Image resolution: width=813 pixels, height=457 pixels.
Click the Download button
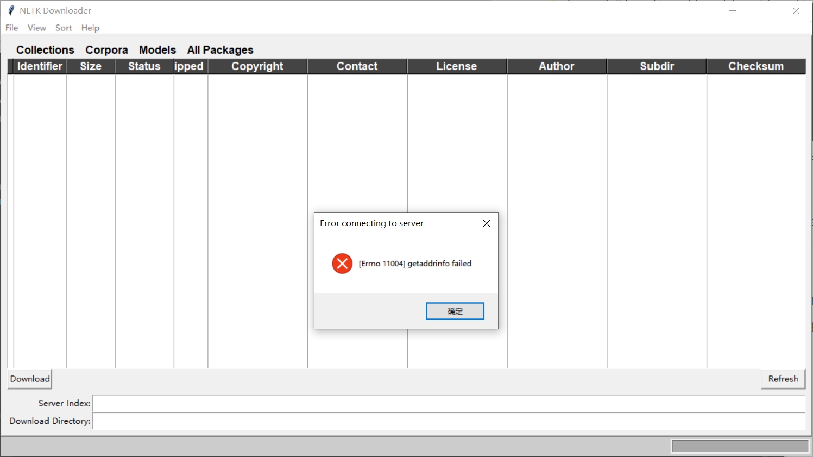pyautogui.click(x=30, y=379)
